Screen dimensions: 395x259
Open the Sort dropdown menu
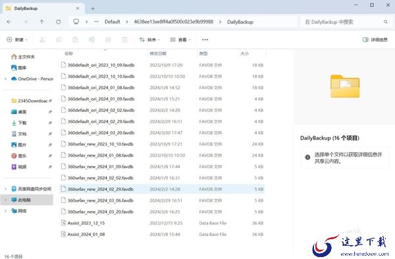click(x=149, y=40)
